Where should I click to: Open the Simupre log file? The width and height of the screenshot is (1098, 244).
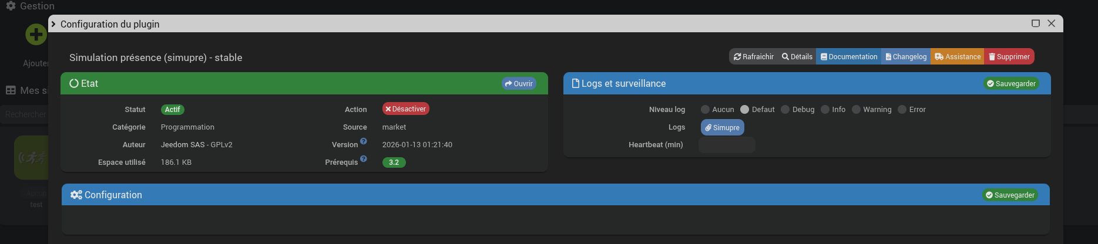722,128
